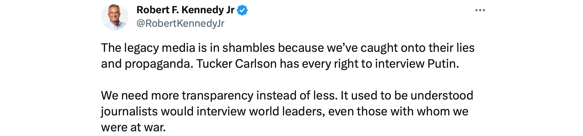Click the display name Robert F. Kennedy Jr
This screenshot has height=136, width=583.
[185, 10]
